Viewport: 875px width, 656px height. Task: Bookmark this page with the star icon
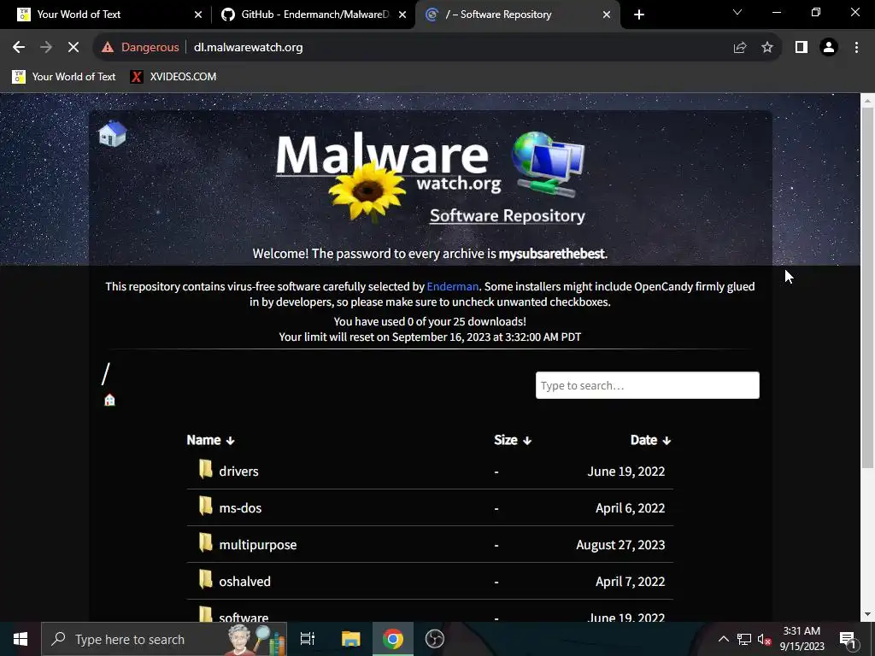[767, 48]
